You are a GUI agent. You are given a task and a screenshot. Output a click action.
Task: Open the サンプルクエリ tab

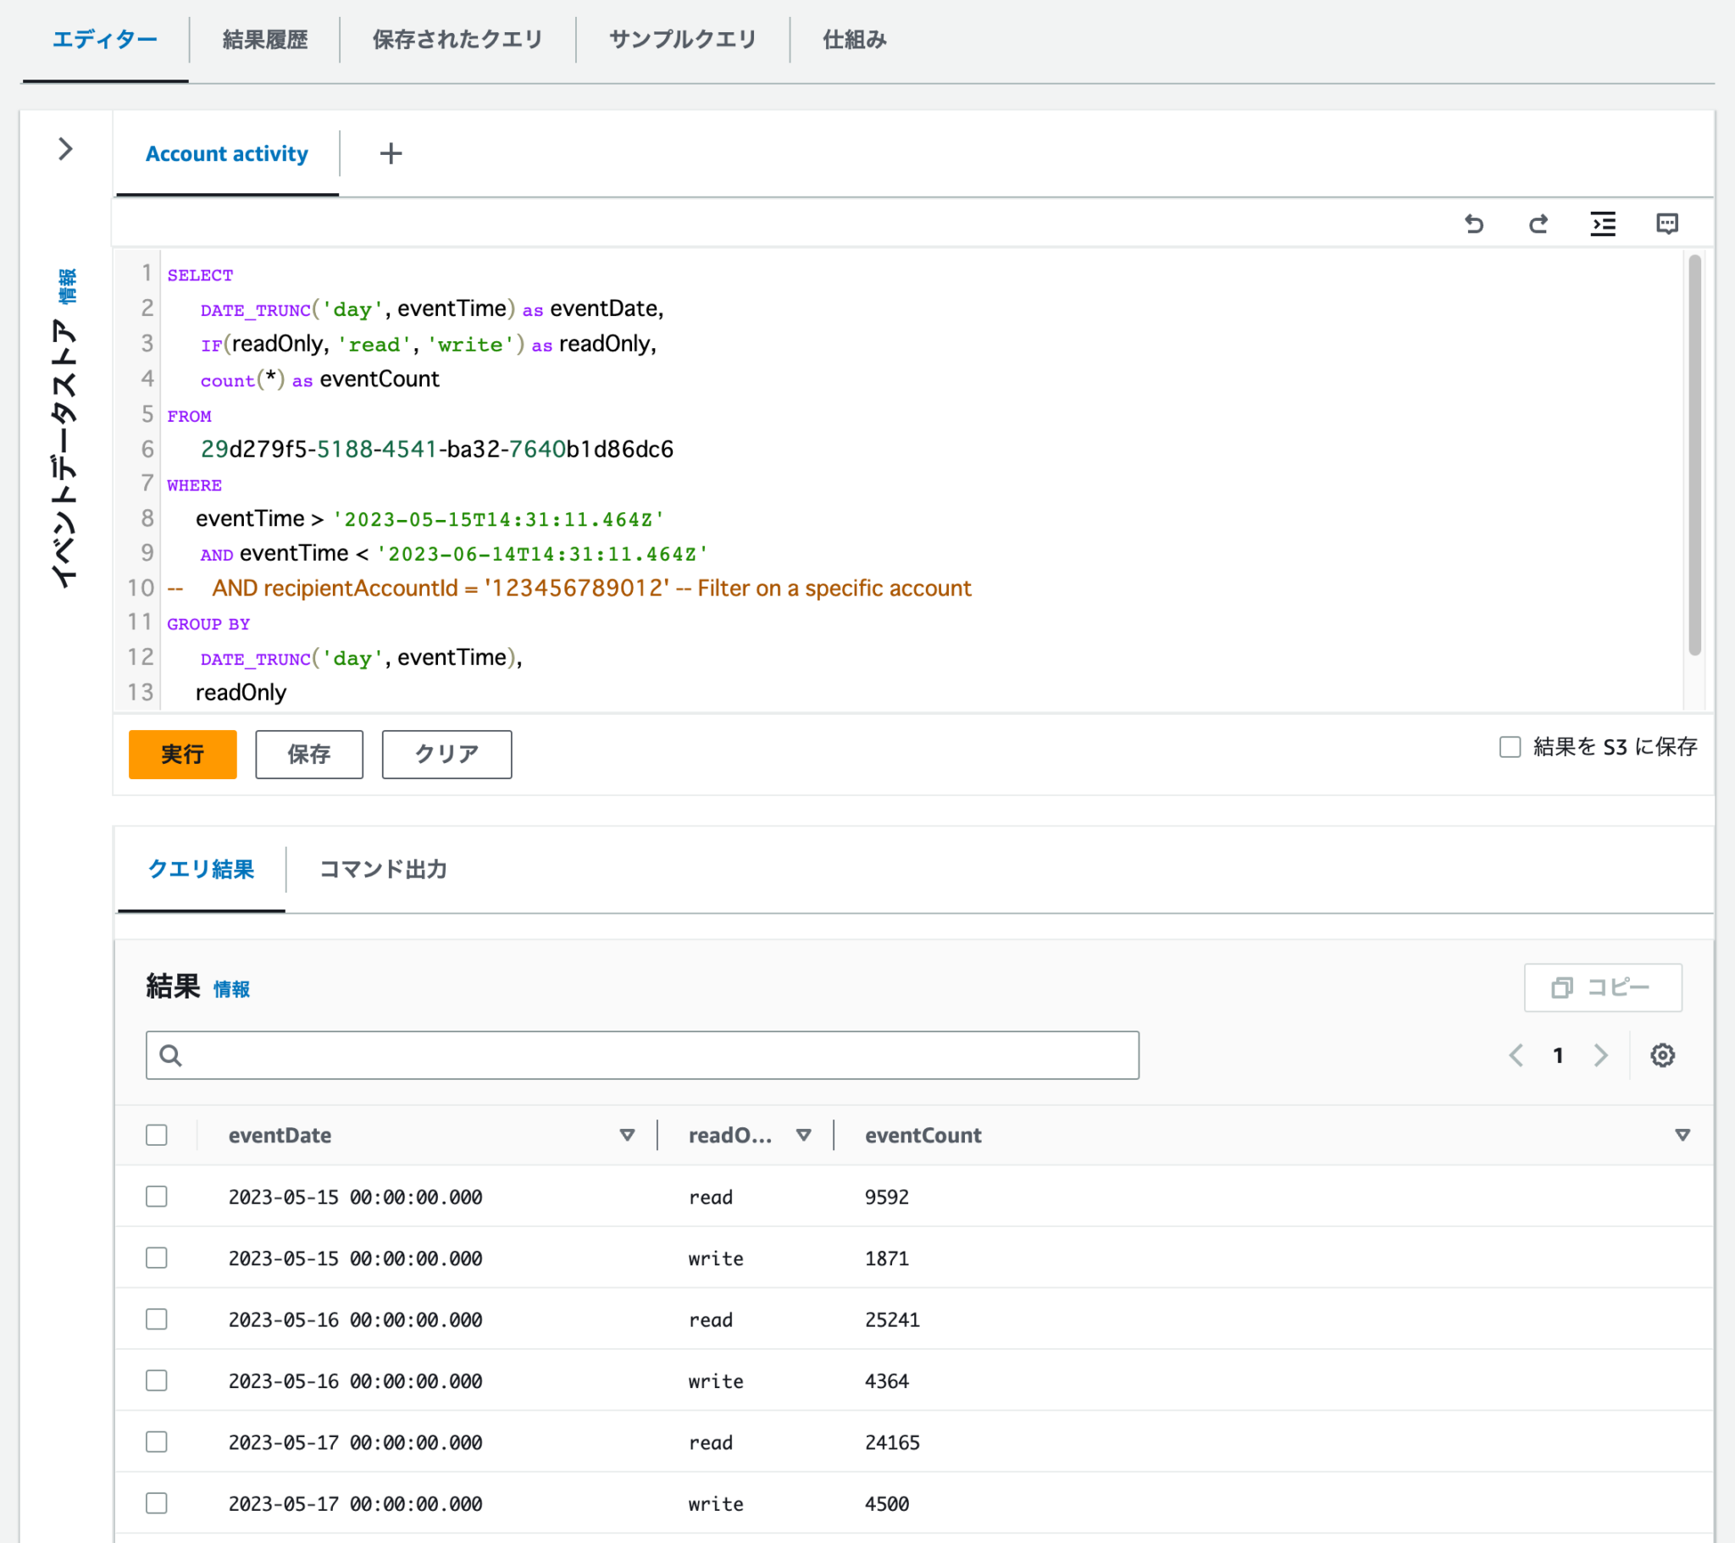point(683,40)
